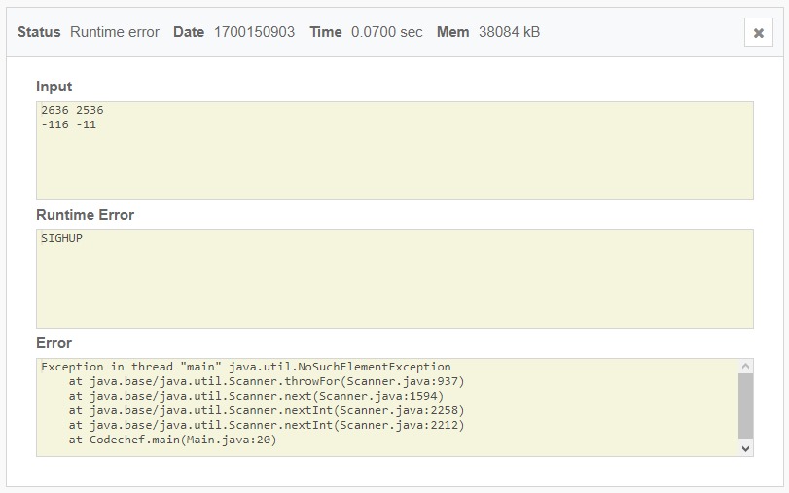Click the Codechef.main(Main.java:20) stack trace line
The image size is (789, 493).
172,440
